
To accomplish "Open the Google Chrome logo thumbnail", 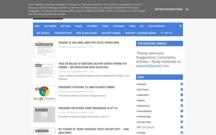I will pos(44,94).
